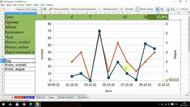Click the РУС language indicator
The height and width of the screenshot is (107, 190).
pyautogui.click(x=176, y=104)
